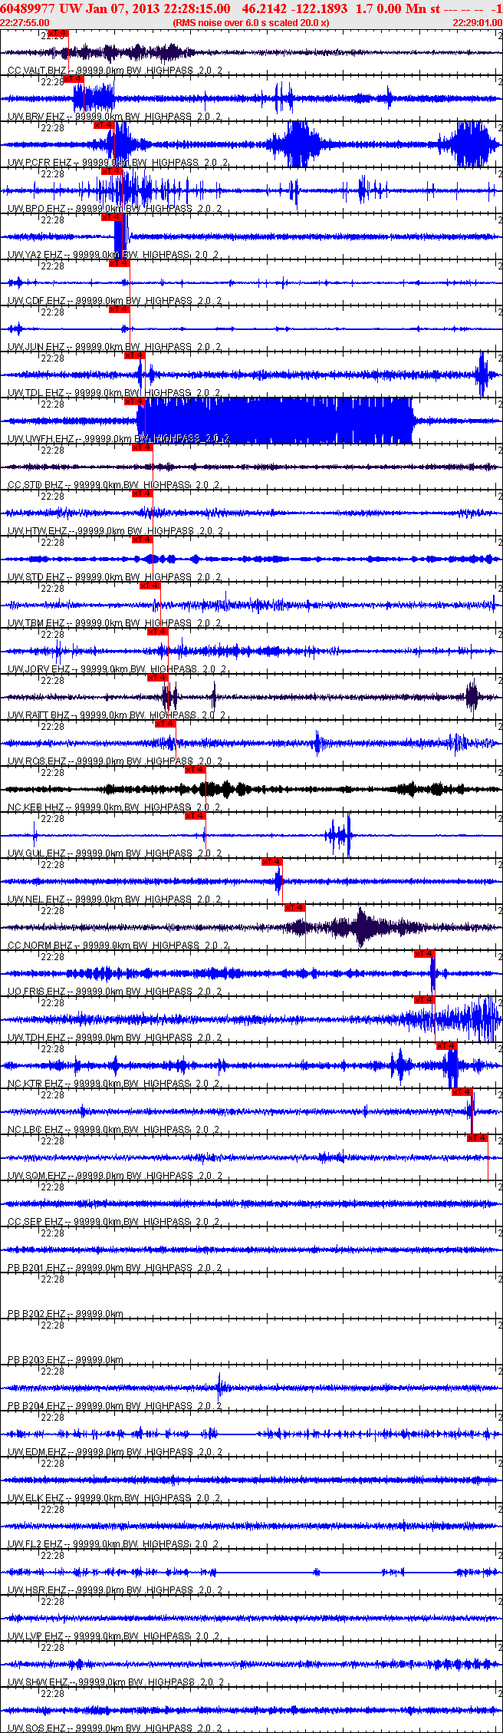Viewport: 503px width, 1733px height.
Task: Click station label UW.UWFH.EHZ
Action: tap(41, 439)
